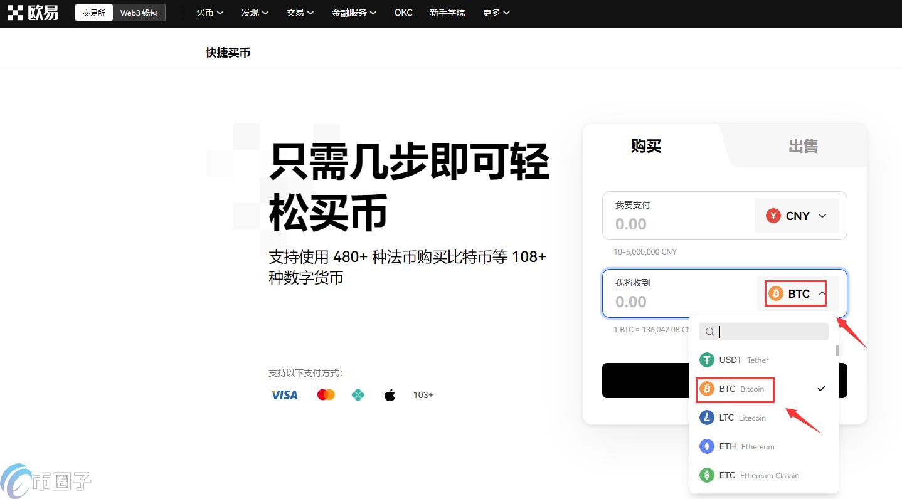Click the VISA payment icon
Image resolution: width=902 pixels, height=499 pixels.
coord(284,395)
